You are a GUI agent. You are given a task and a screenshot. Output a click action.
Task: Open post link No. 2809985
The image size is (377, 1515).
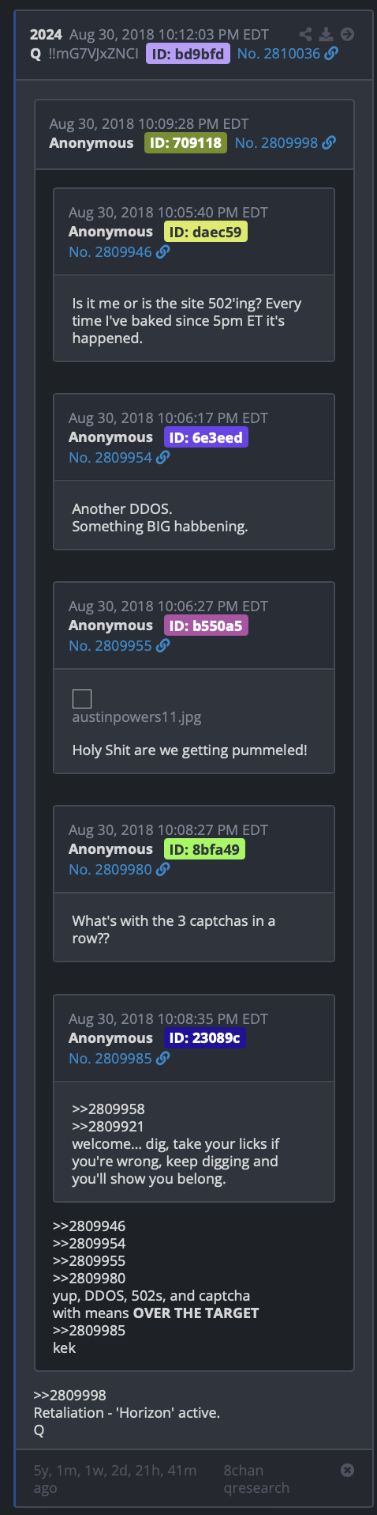coord(110,1058)
